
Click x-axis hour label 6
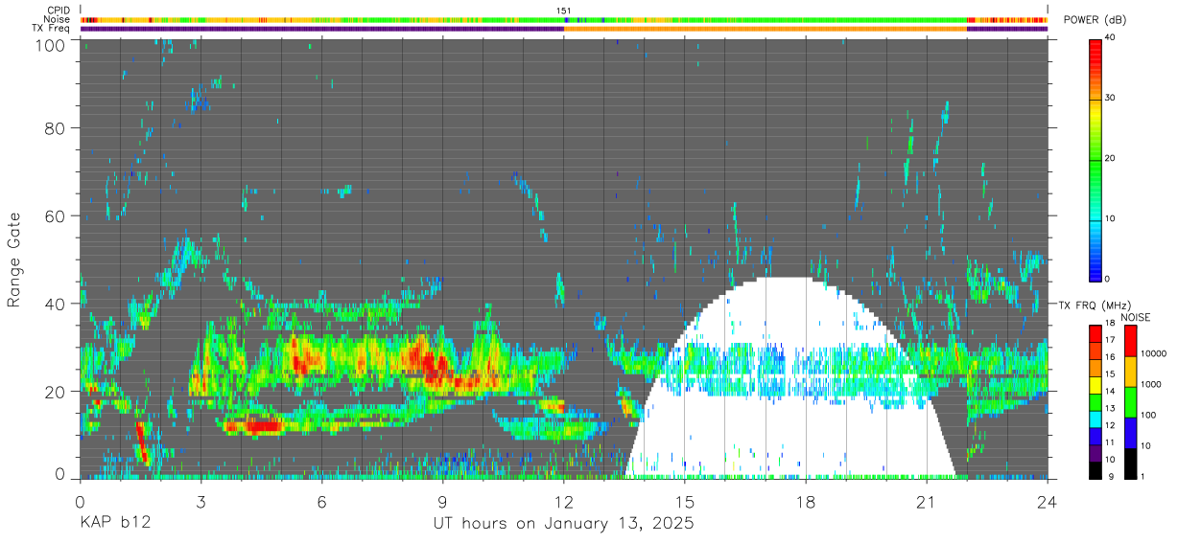[x=321, y=502]
